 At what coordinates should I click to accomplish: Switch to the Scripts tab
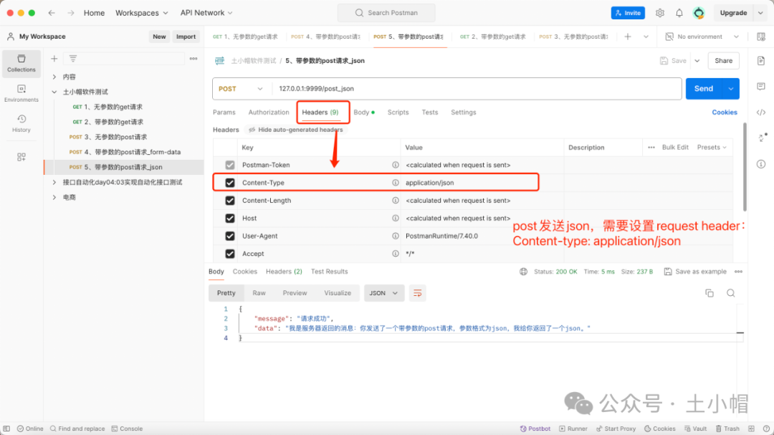point(398,113)
